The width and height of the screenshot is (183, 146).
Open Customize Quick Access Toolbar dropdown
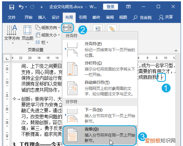click(41, 7)
